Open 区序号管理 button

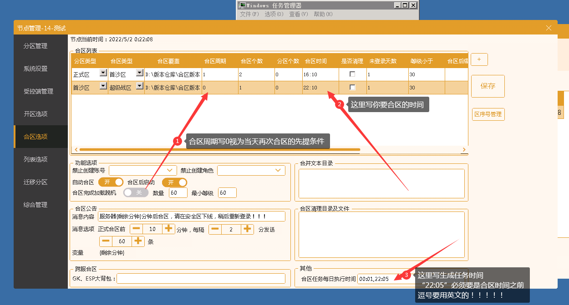(x=488, y=114)
